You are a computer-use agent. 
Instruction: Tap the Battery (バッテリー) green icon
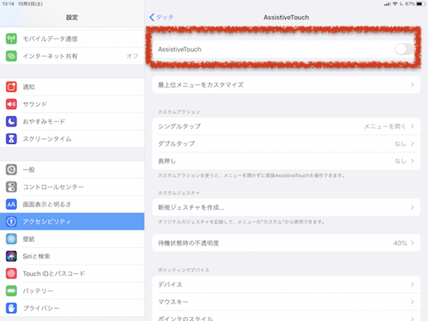(11, 291)
